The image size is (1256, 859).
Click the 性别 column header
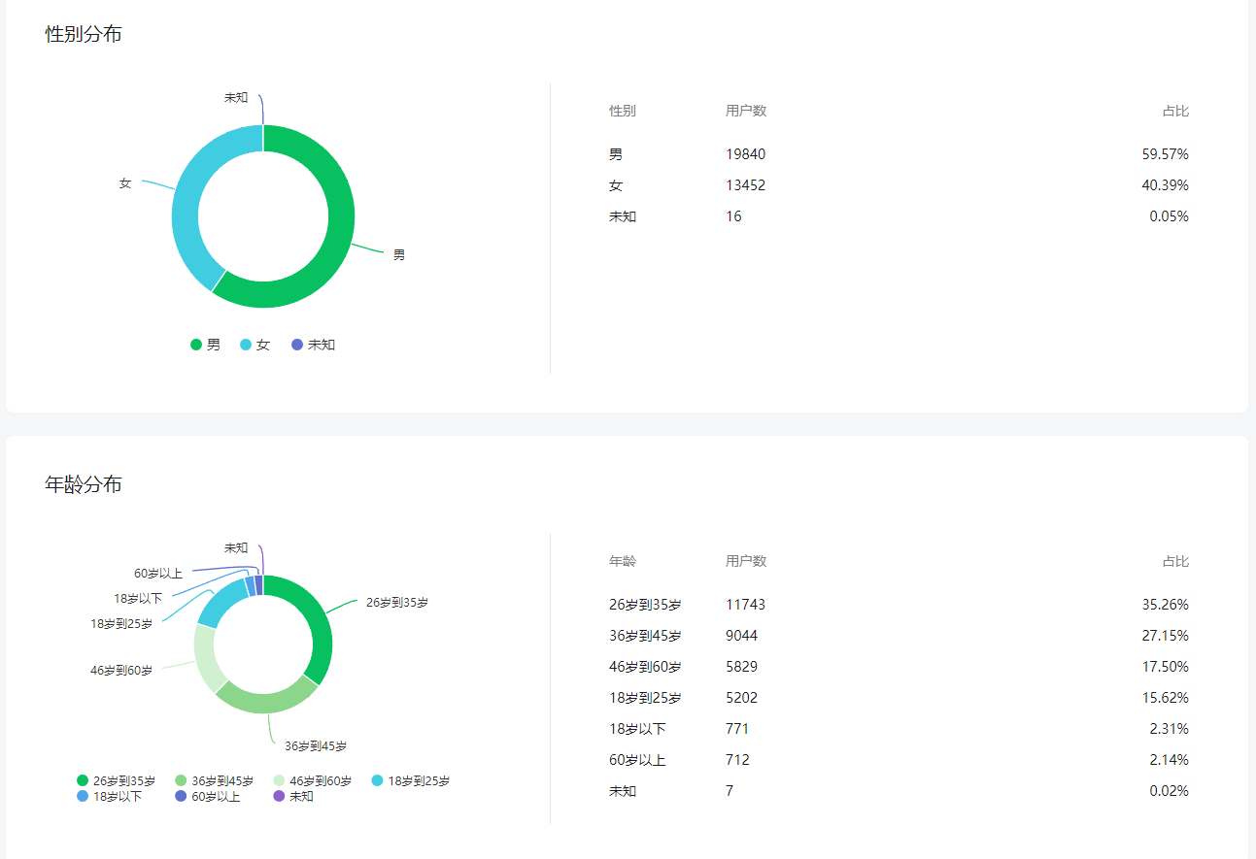pyautogui.click(x=623, y=111)
